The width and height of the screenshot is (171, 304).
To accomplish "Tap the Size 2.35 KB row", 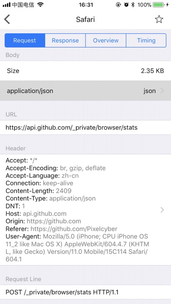I will tap(85, 71).
